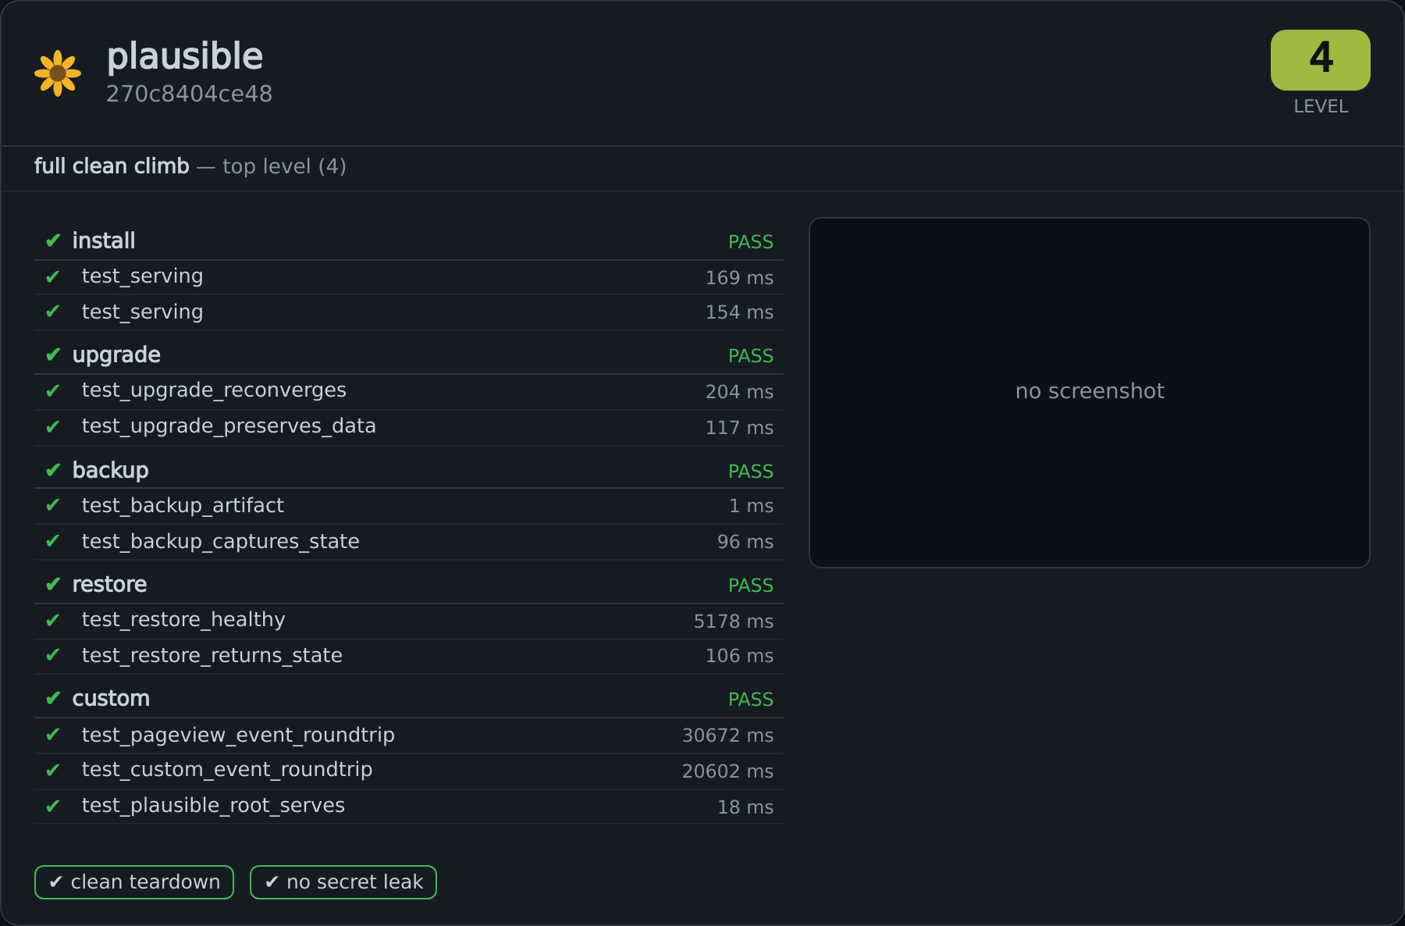Click the green level 4 badge
Screen dimensions: 1405x926
click(1321, 60)
